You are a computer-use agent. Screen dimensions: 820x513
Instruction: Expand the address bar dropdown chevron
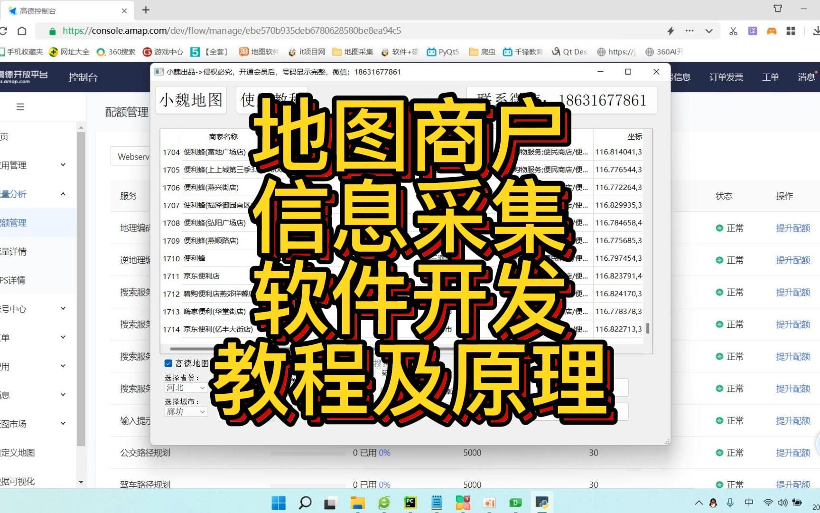pyautogui.click(x=709, y=31)
